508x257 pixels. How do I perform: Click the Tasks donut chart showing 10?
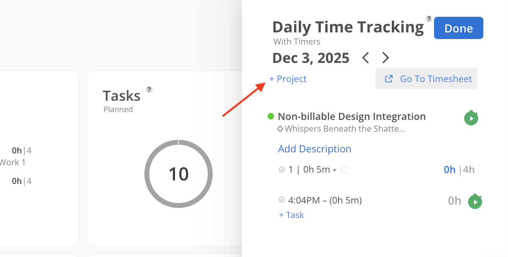click(x=178, y=173)
